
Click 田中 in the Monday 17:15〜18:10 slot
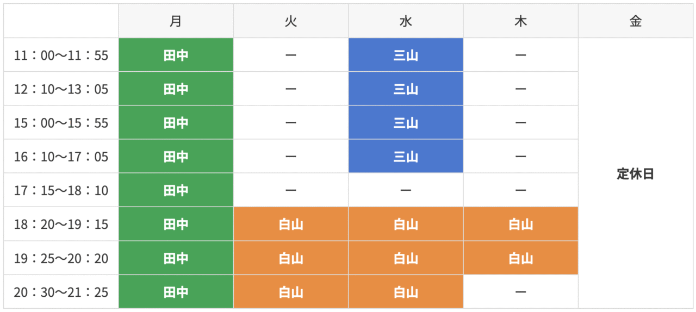coord(176,190)
